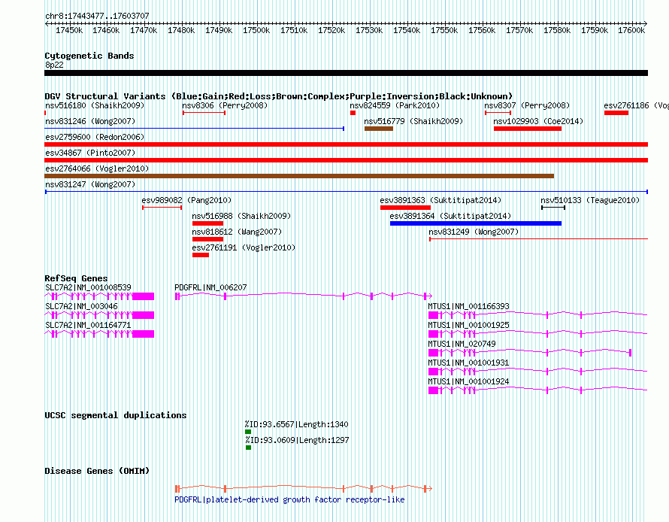This screenshot has width=669, height=522.
Task: Open the Disease Genes (OMIM) track heading
Action: tap(96, 471)
